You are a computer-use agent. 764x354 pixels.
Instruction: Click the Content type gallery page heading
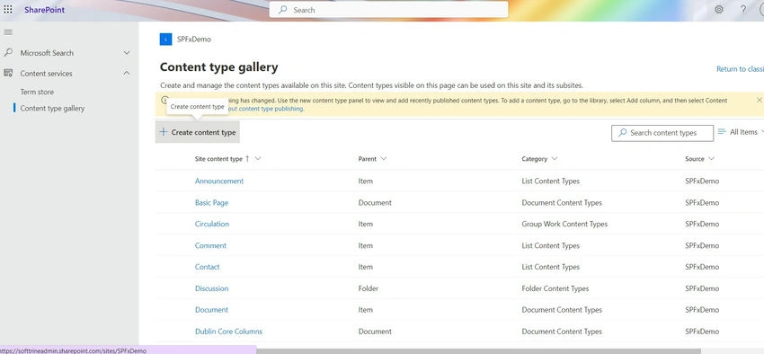(x=218, y=67)
